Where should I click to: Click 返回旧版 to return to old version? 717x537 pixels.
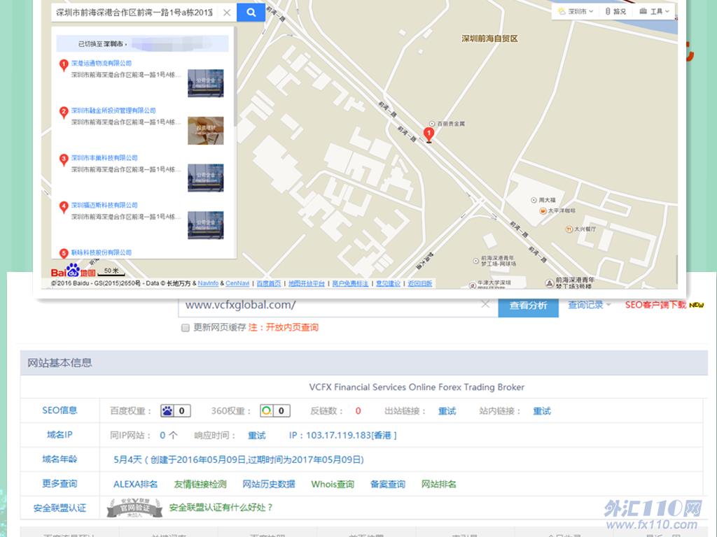(x=420, y=284)
